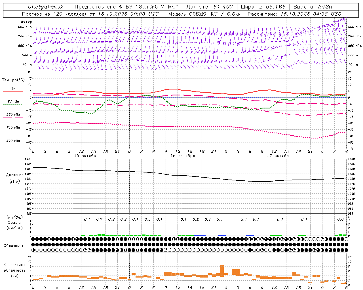Click the Chelyabinsk station title
This screenshot has height=290, width=363.
(x=46, y=7)
